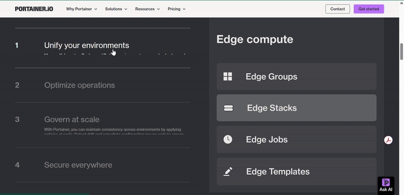
Task: Select the Edge Groups card
Action: pyautogui.click(x=296, y=76)
